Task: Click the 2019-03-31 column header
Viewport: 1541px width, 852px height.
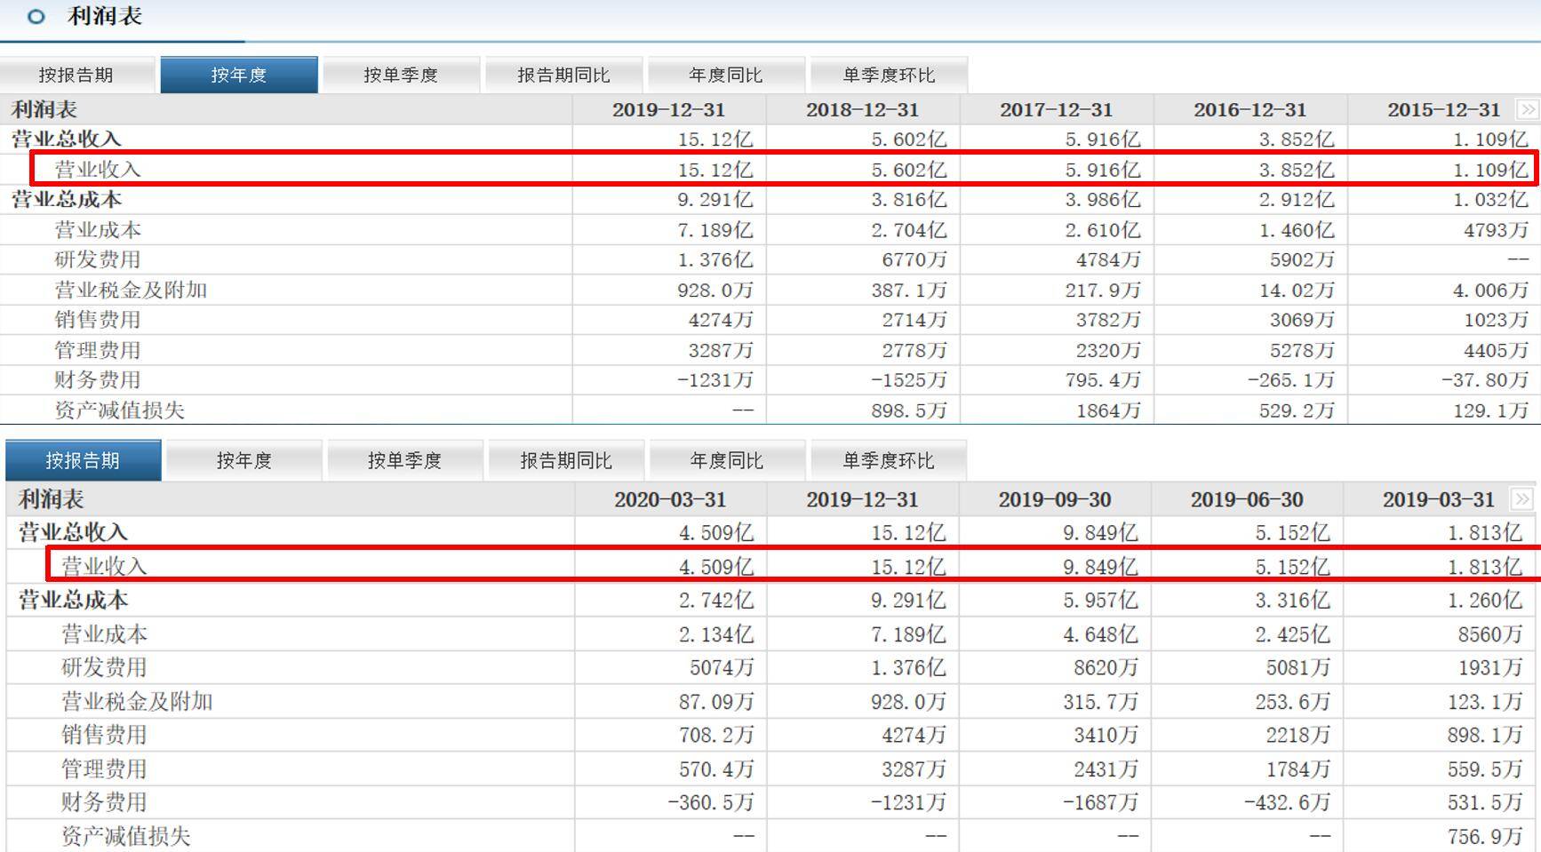Action: tap(1439, 499)
